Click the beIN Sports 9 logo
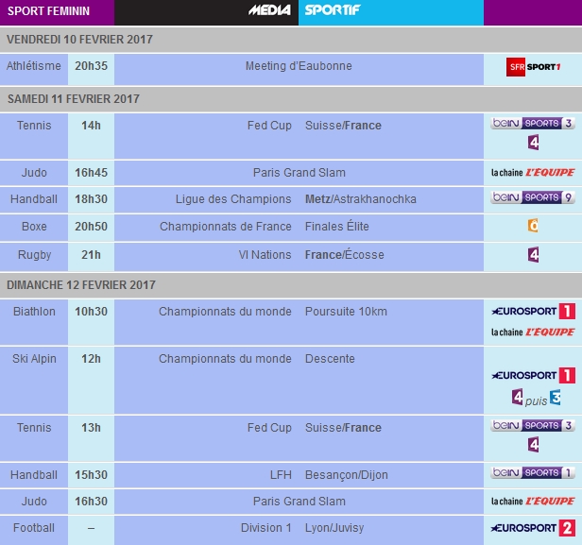Viewport: 582px width, 545px height. point(533,197)
